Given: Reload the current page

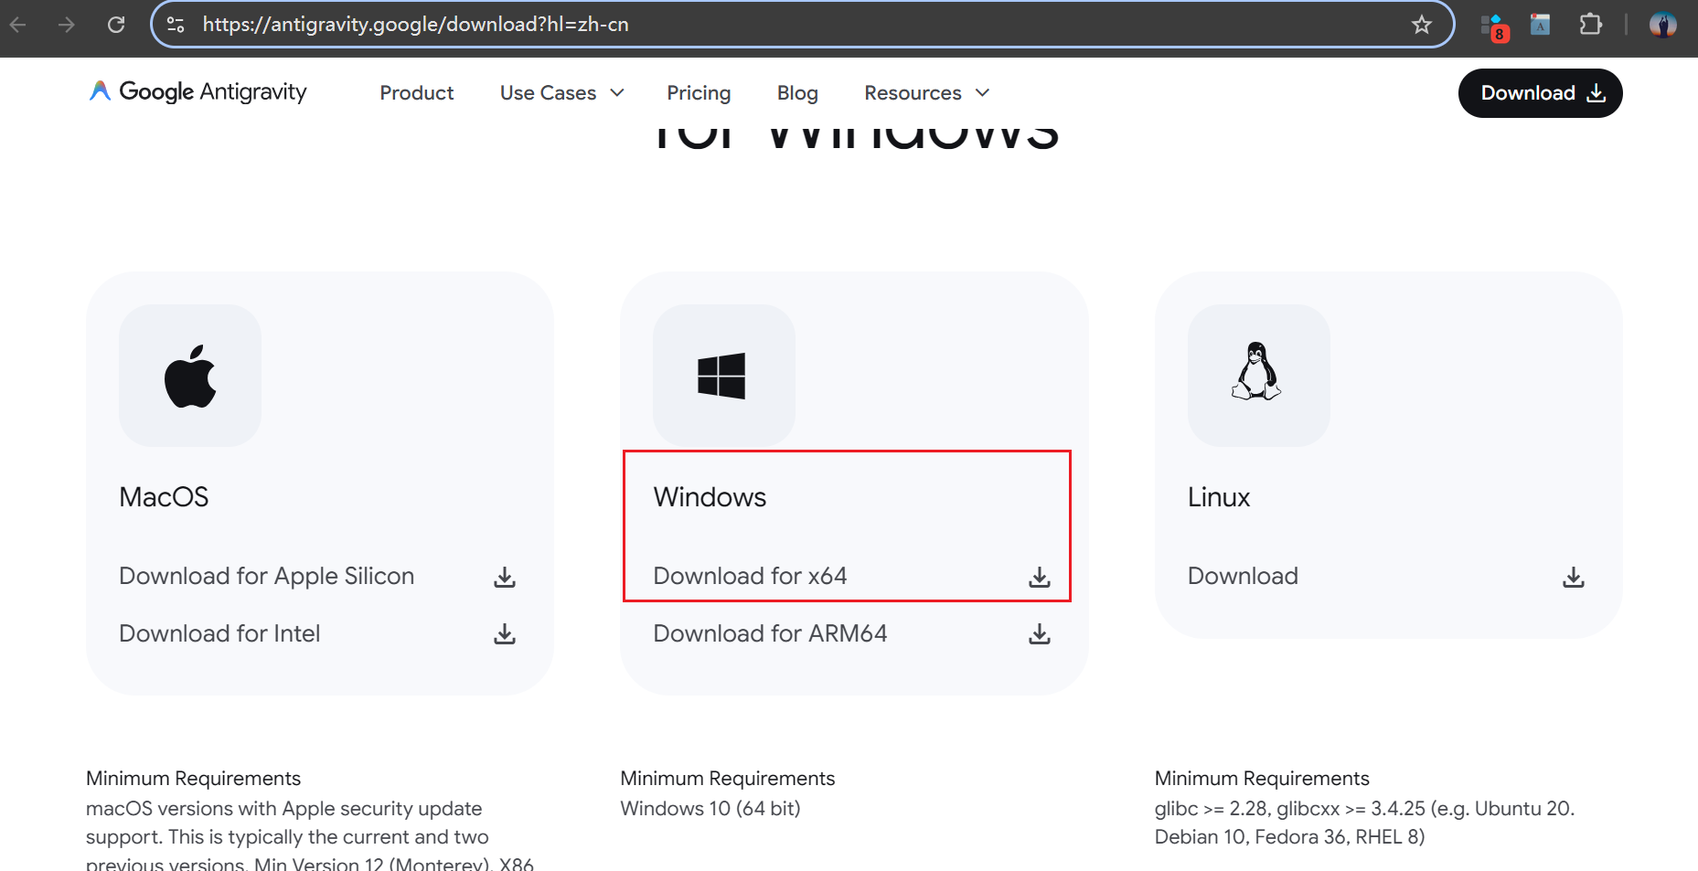Looking at the screenshot, I should click(x=116, y=25).
